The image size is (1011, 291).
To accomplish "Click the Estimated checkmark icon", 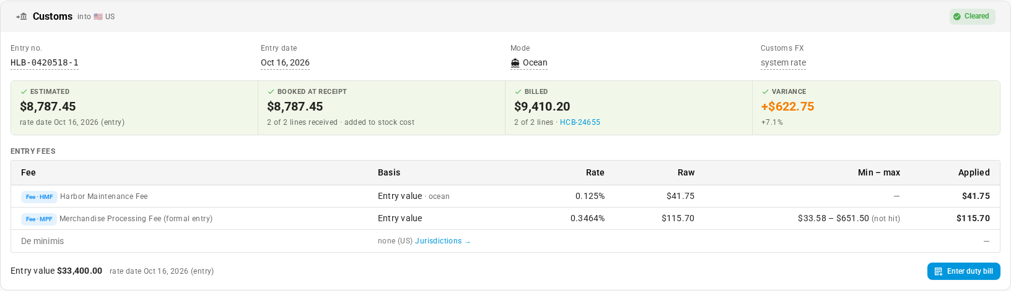I will point(24,91).
